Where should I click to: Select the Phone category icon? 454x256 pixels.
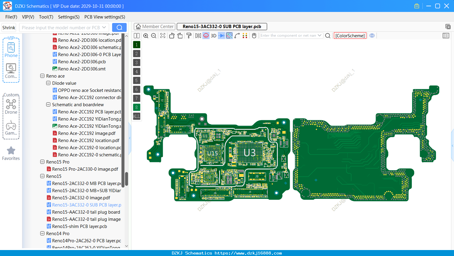point(11,50)
